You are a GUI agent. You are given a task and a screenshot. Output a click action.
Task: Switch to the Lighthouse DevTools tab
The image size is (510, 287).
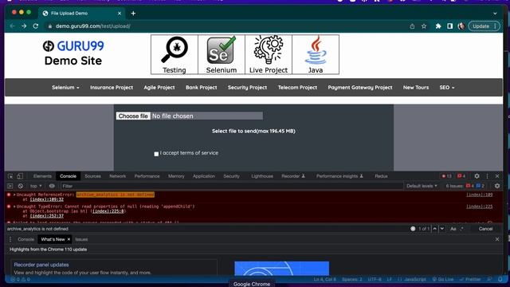(262, 176)
